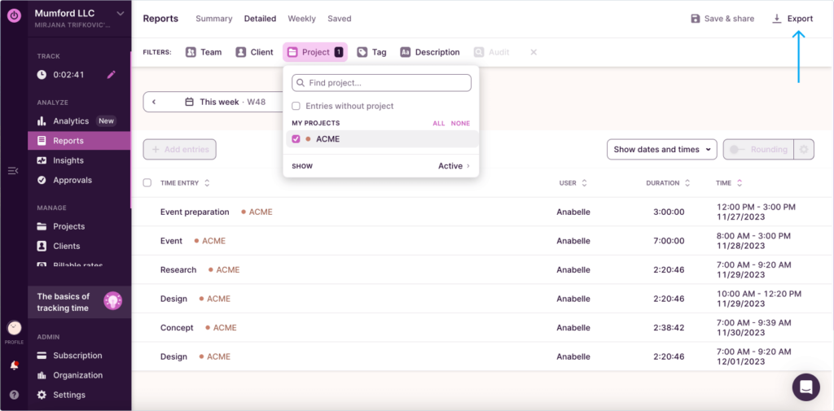Open the Audit filter

pyautogui.click(x=491, y=52)
